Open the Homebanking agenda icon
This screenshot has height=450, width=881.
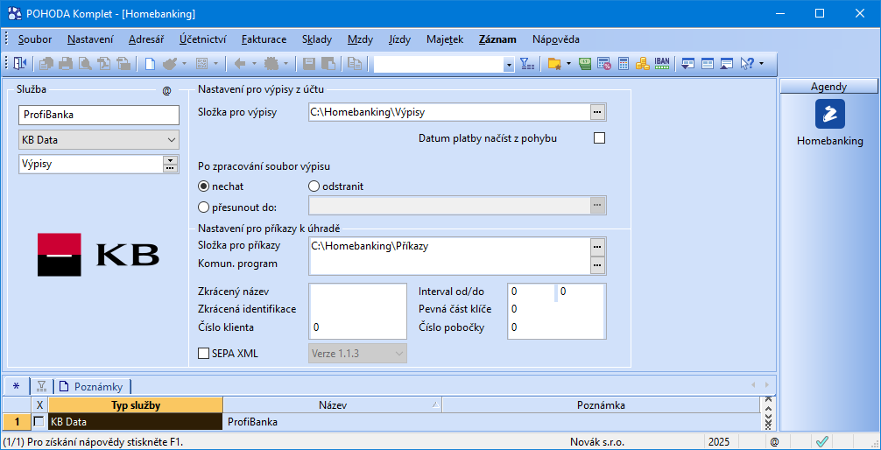tap(830, 114)
